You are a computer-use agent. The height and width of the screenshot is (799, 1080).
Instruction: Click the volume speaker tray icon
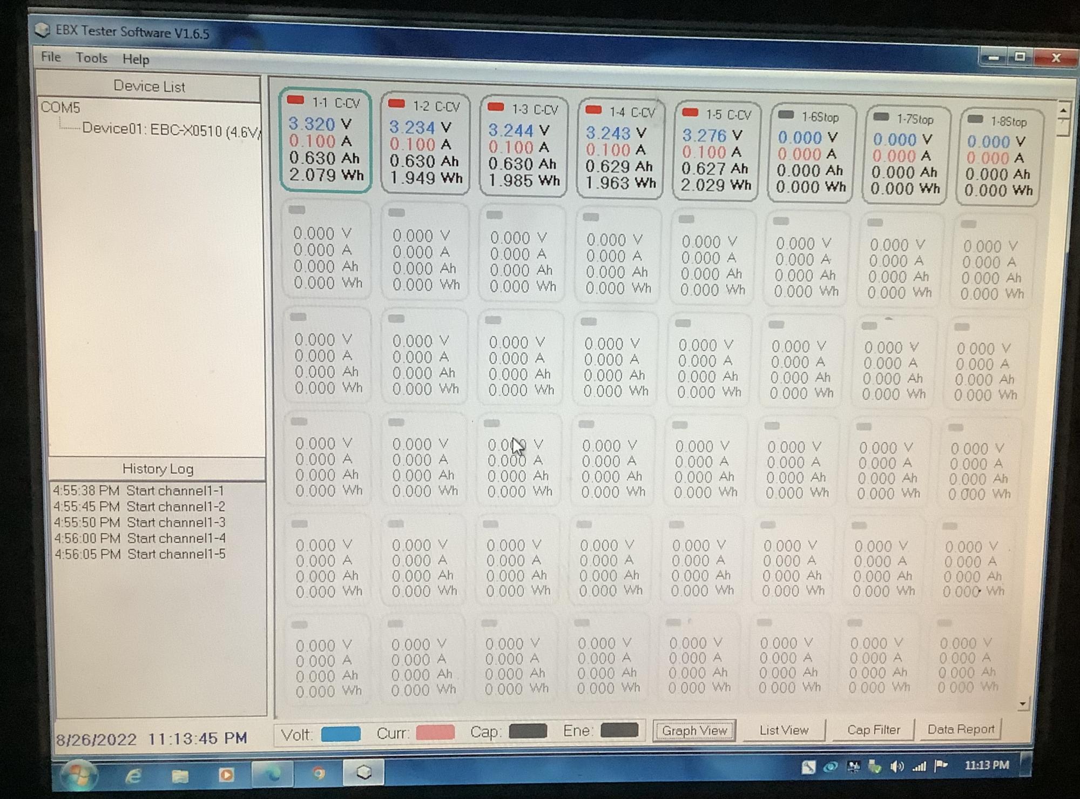point(896,767)
